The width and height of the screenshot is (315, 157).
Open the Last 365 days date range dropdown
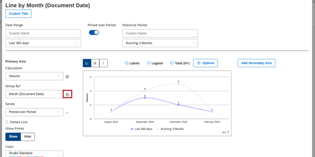pos(43,43)
